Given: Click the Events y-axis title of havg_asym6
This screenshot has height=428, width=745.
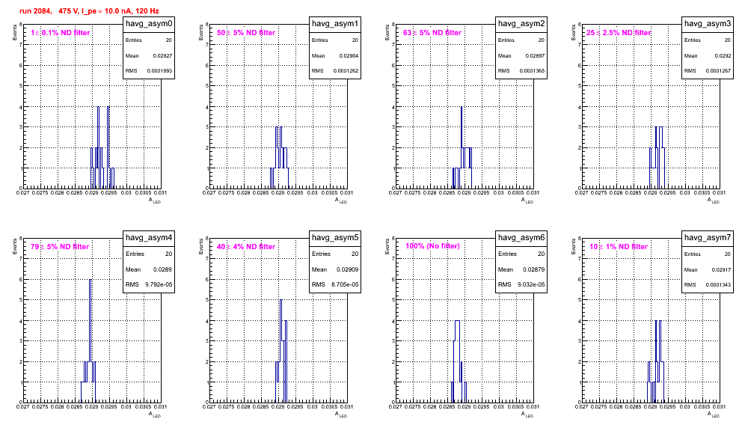Looking at the screenshot, I should 387,246.
